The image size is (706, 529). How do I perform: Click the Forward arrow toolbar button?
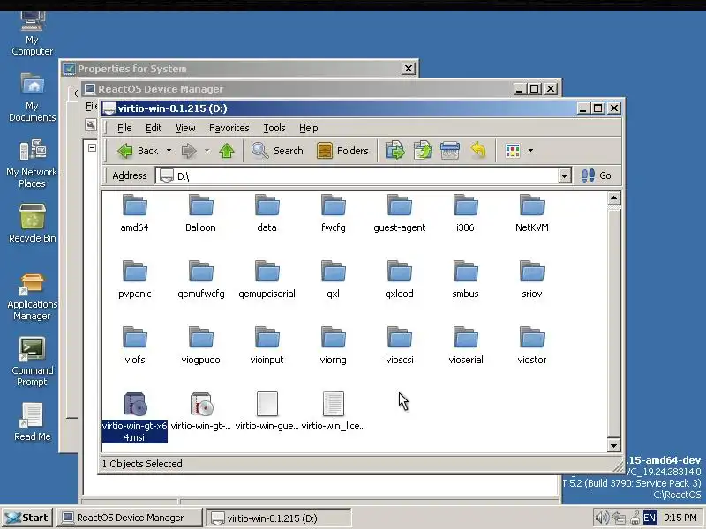189,151
